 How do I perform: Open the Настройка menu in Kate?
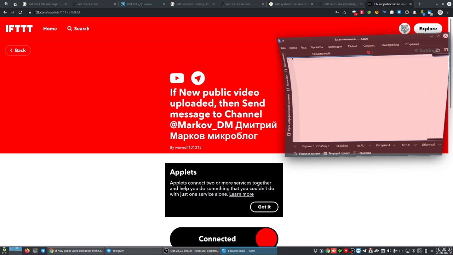click(390, 45)
